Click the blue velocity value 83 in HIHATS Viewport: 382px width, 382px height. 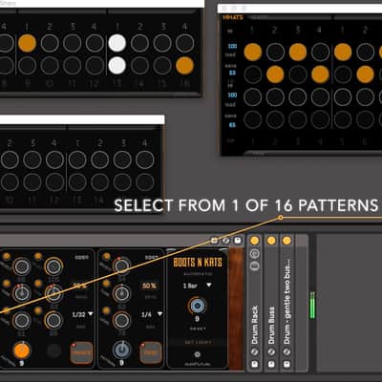pos(232,73)
